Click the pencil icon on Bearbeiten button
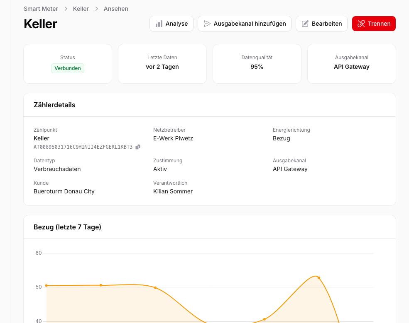409x323 pixels. click(305, 24)
